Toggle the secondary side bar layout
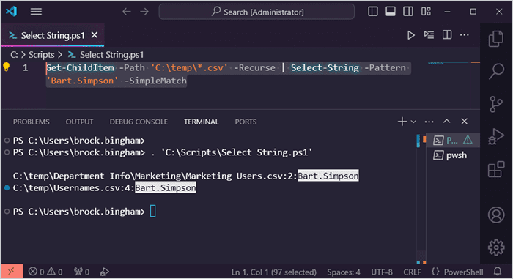 click(408, 12)
